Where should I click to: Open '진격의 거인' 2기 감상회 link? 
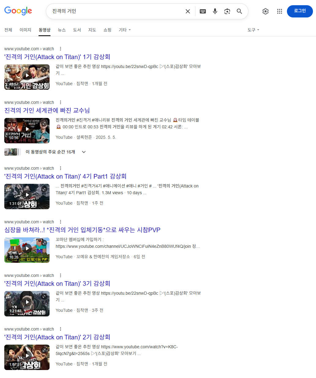point(57,337)
